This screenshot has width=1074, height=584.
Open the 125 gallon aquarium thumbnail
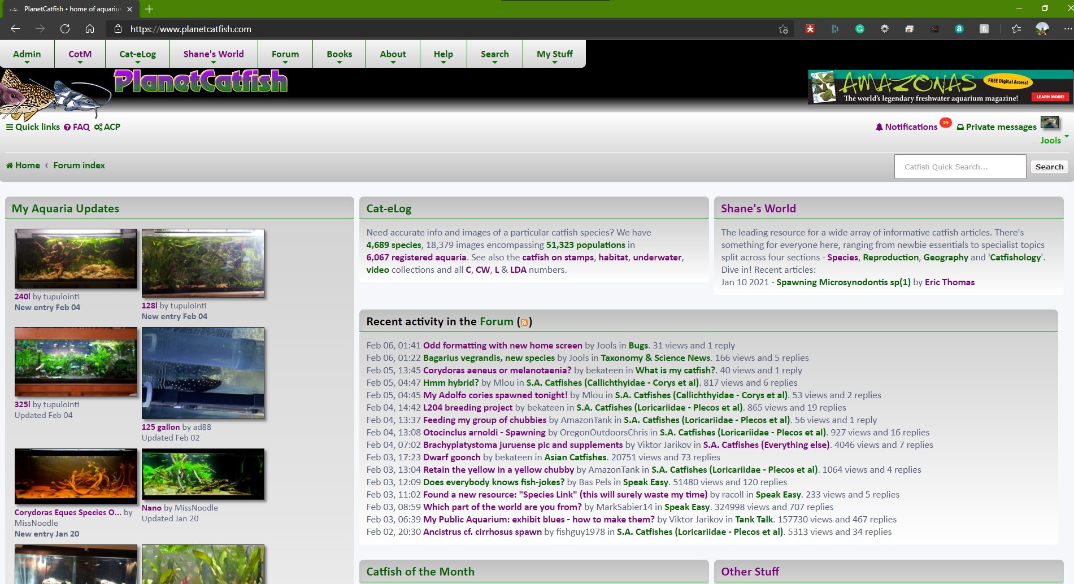203,373
